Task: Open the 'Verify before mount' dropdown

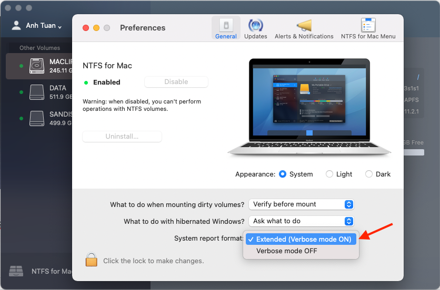Action: pyautogui.click(x=301, y=204)
